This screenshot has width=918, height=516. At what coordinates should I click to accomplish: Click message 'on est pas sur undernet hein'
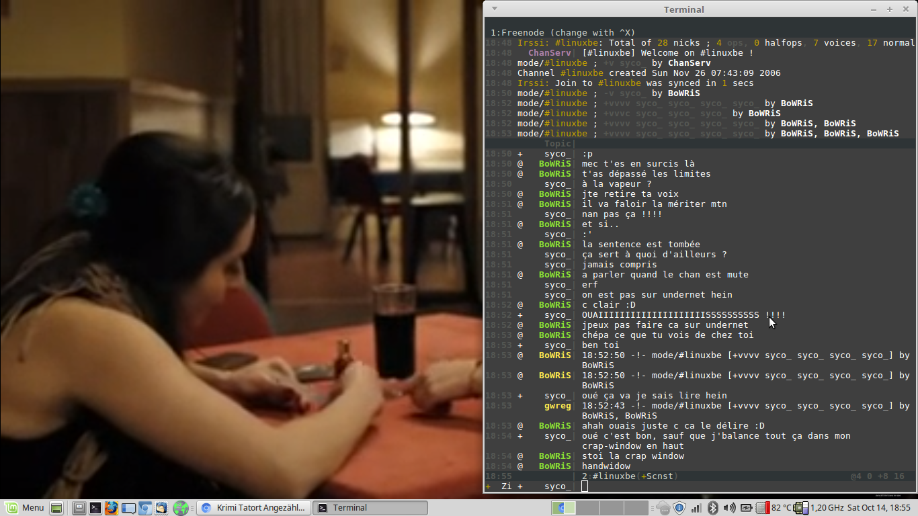coord(657,294)
